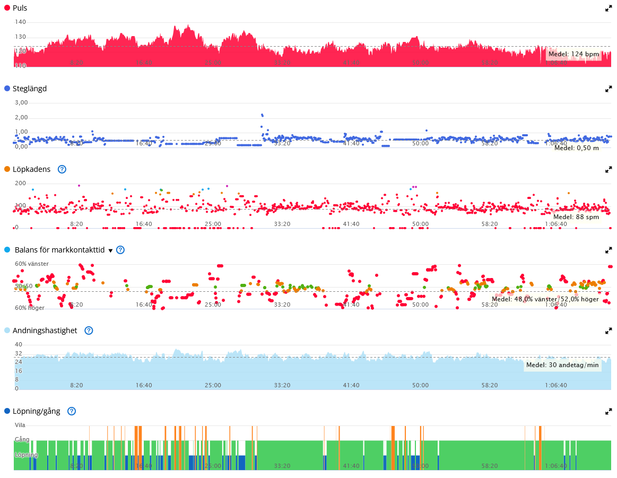Click the Löpning/gång chart title
This screenshot has width=617, height=478.
tap(36, 411)
